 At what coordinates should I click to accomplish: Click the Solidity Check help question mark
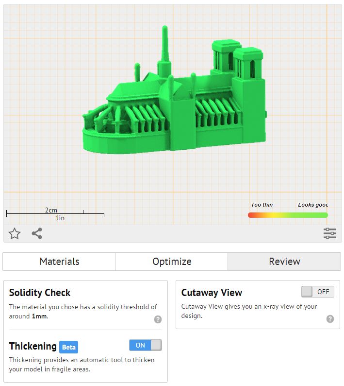coord(158,319)
